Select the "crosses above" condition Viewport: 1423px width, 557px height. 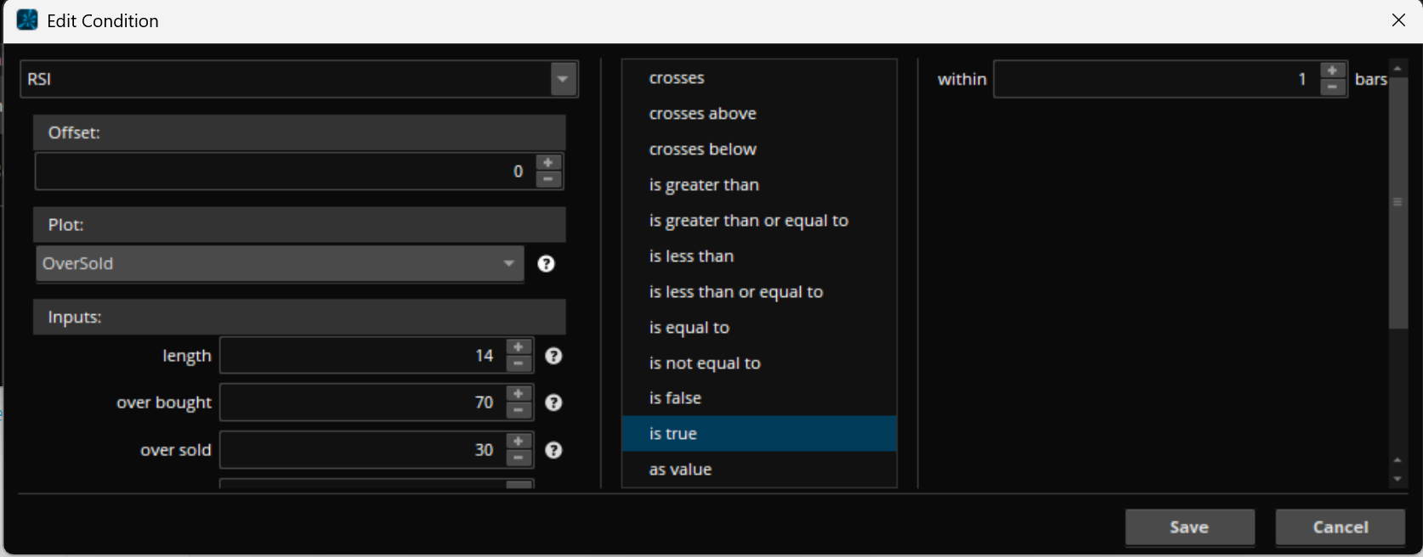[x=702, y=114]
